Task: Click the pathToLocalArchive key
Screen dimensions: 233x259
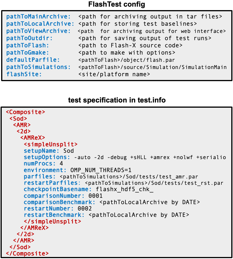Action: (40, 24)
